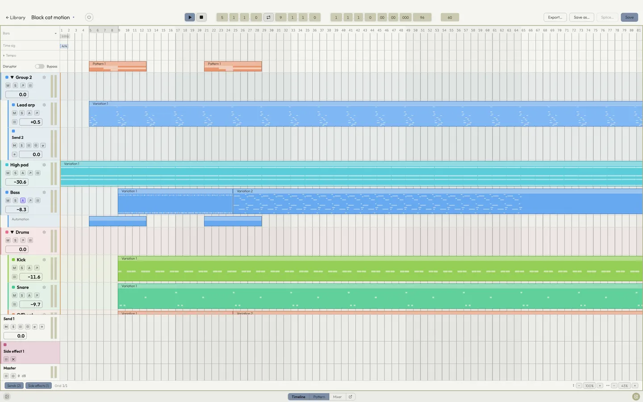Collapse the Group 2 triangle
Image resolution: width=643 pixels, height=402 pixels.
[12, 77]
